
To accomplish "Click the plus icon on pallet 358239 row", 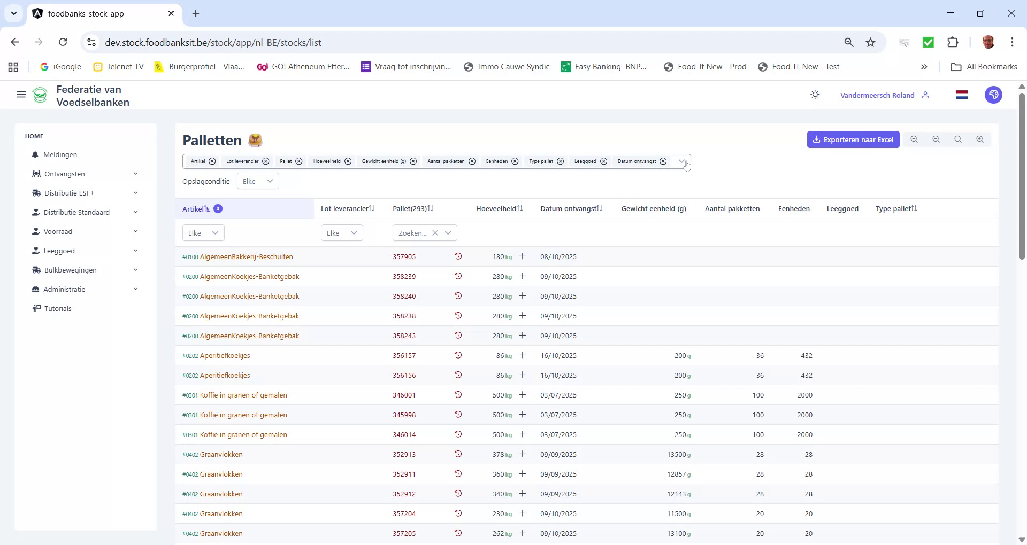I will (523, 276).
